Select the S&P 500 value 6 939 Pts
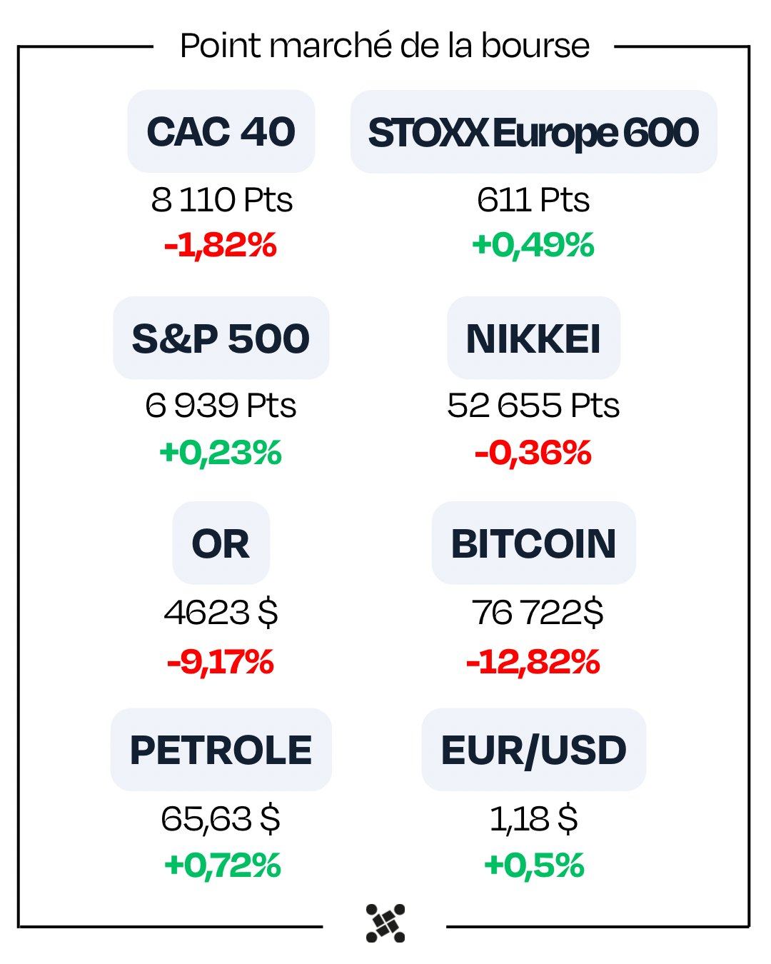771x964 pixels. tap(221, 406)
